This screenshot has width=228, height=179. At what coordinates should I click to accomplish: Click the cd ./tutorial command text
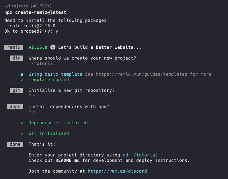pyautogui.click(x=140, y=155)
